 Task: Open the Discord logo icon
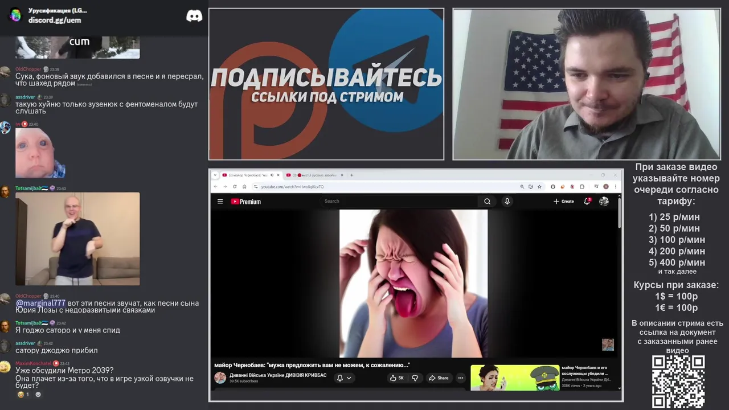pyautogui.click(x=194, y=16)
